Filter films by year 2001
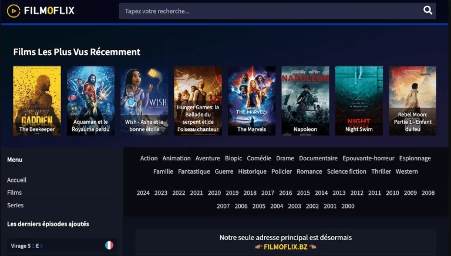 coord(330,206)
